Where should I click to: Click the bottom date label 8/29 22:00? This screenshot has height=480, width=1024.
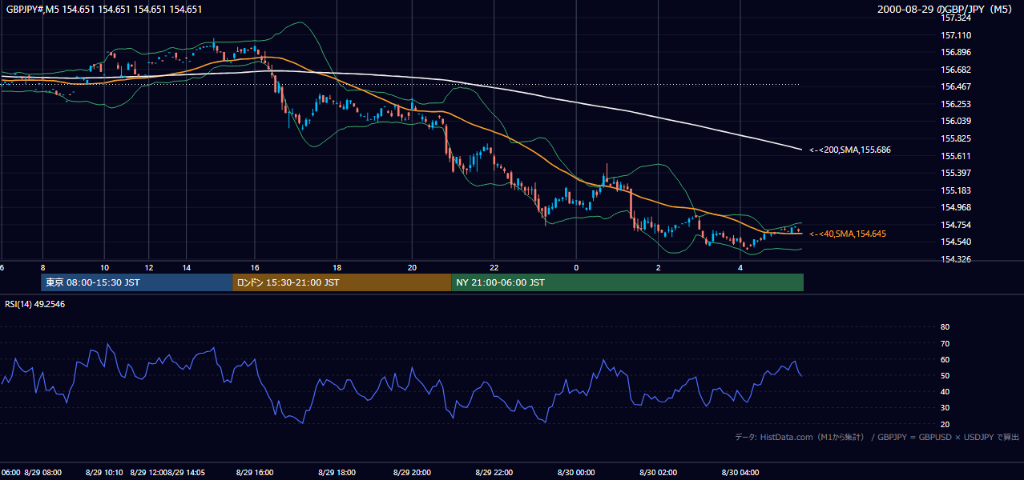pos(494,473)
